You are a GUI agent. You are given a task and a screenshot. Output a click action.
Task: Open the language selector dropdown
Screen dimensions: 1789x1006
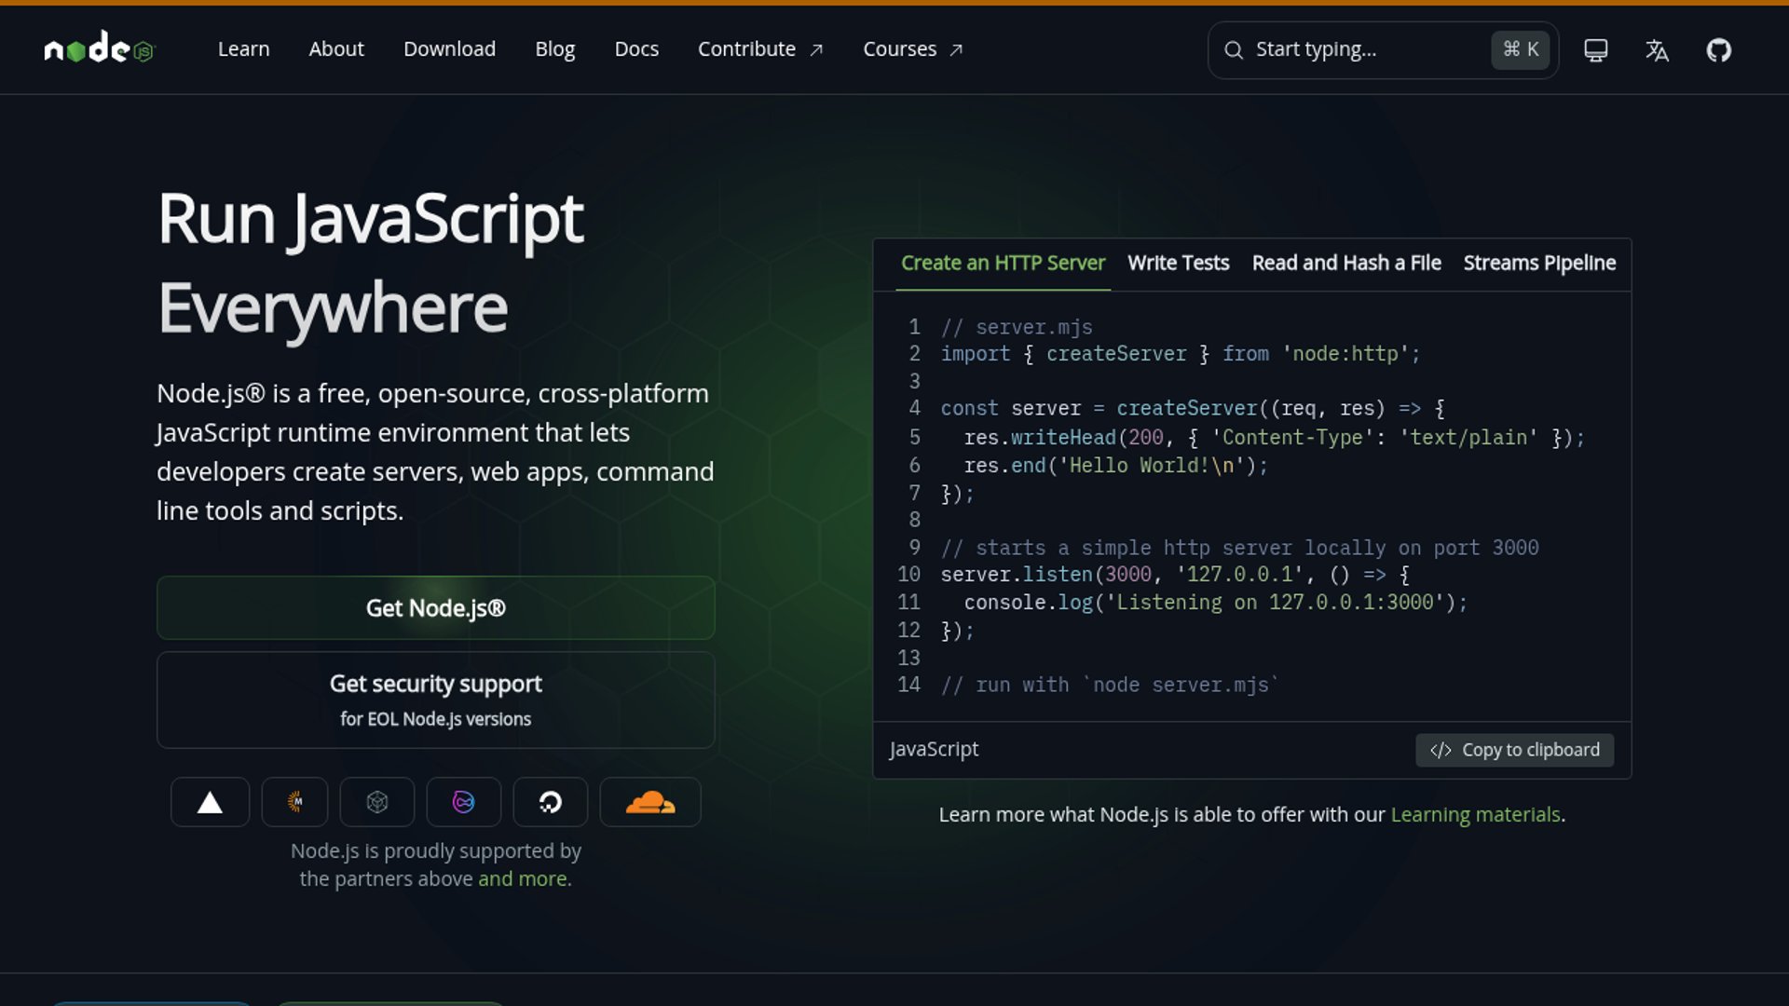1657,50
